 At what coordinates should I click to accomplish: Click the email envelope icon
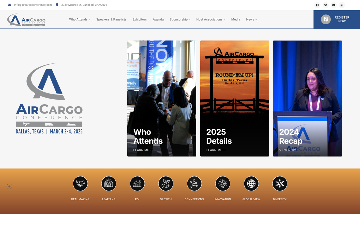9,5
